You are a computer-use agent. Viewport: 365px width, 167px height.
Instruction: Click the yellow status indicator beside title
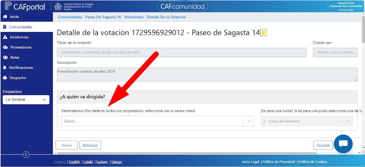pyautogui.click(x=263, y=33)
